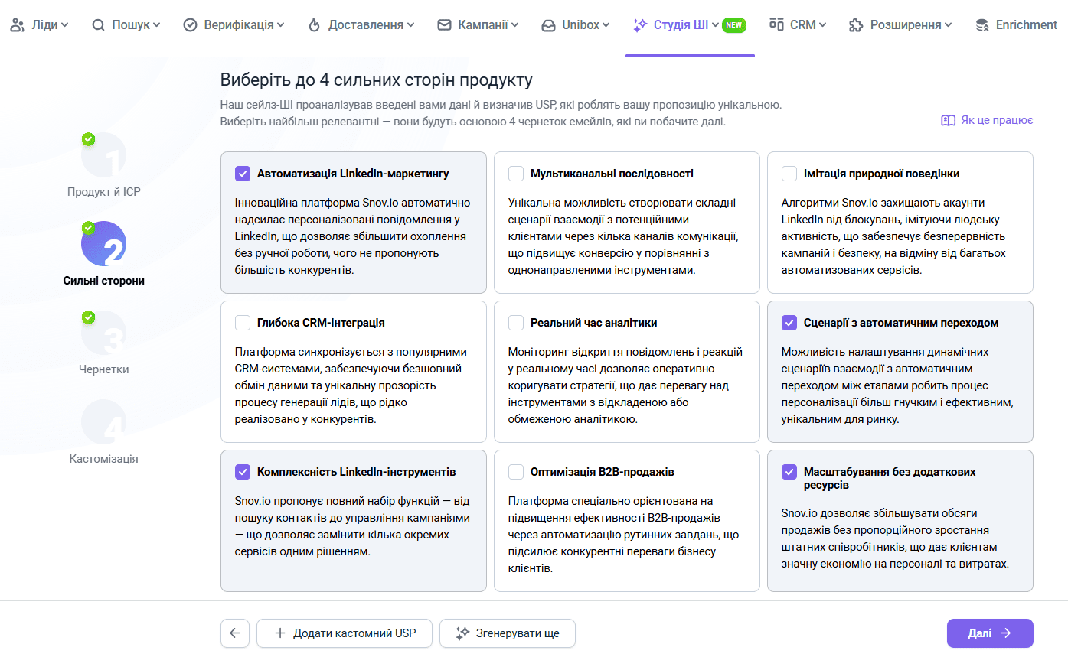Open the Студія ШІ tab

click(681, 25)
